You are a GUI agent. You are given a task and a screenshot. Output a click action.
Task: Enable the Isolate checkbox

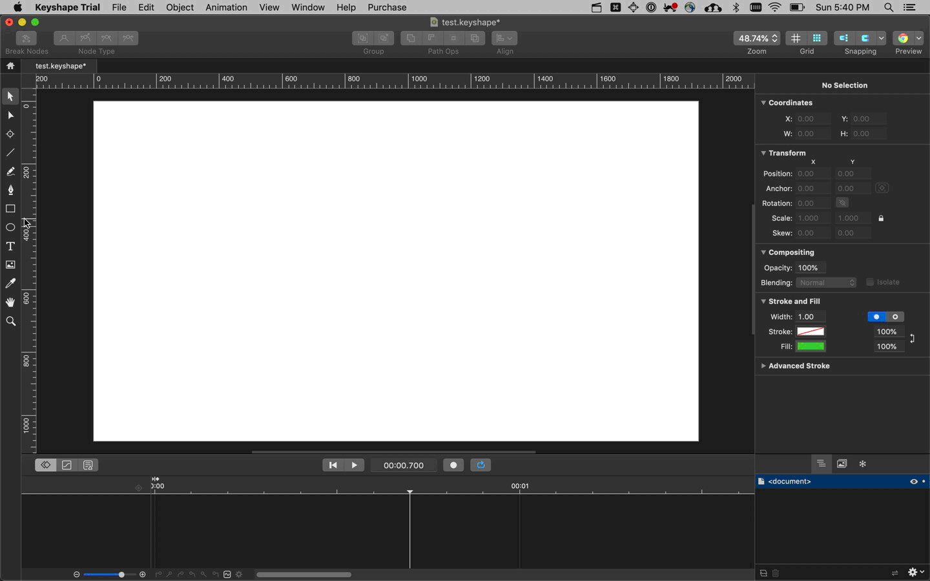tap(870, 282)
